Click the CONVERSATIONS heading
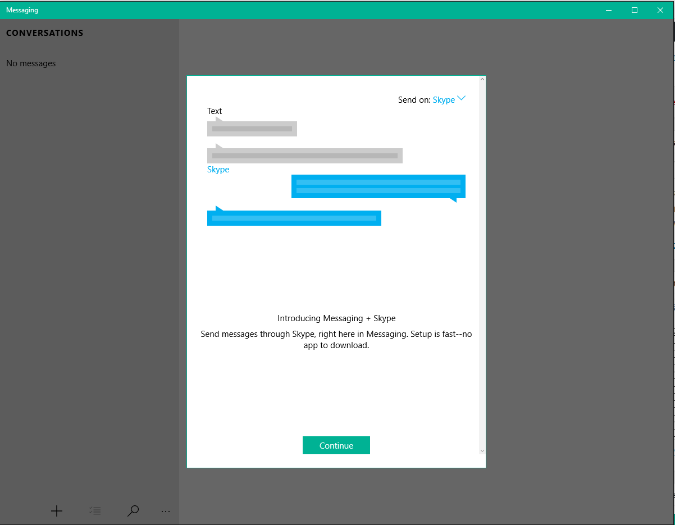The height and width of the screenshot is (525, 675). coord(45,33)
